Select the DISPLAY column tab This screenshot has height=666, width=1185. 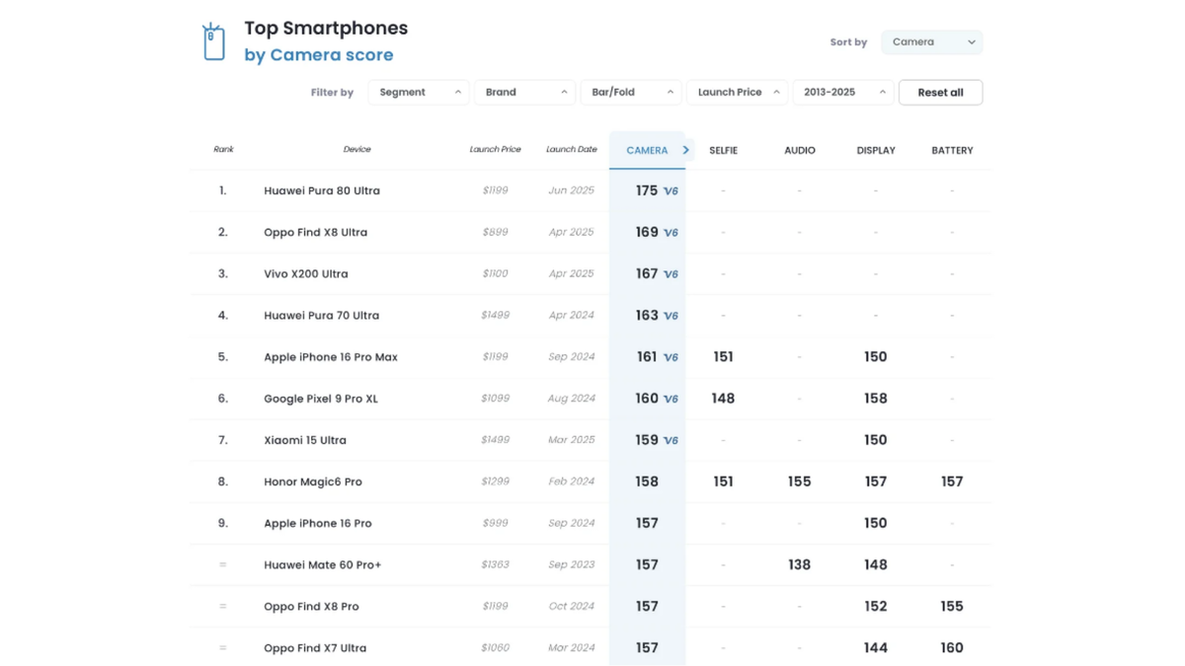point(876,150)
